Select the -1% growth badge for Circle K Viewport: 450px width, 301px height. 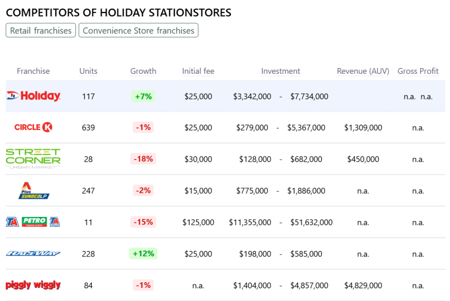pyautogui.click(x=143, y=127)
